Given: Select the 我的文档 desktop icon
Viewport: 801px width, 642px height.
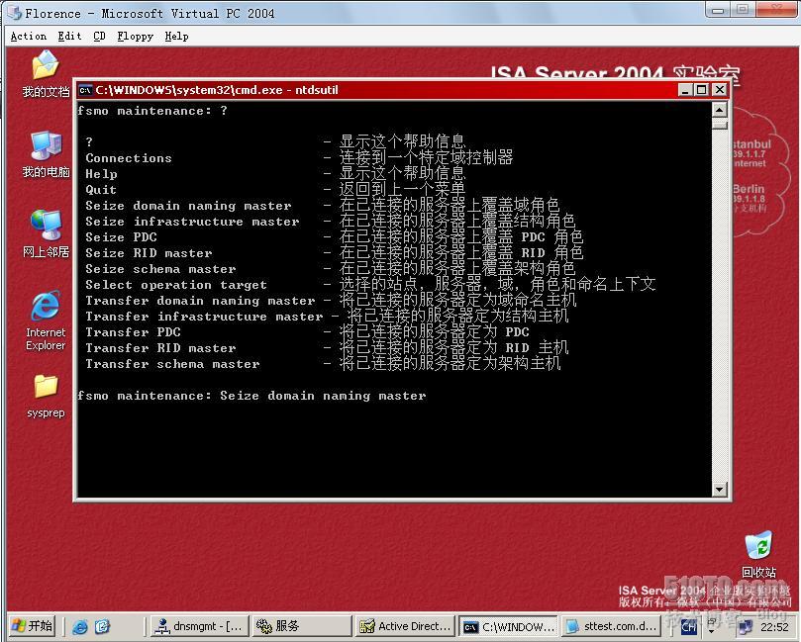Looking at the screenshot, I should (x=46, y=74).
